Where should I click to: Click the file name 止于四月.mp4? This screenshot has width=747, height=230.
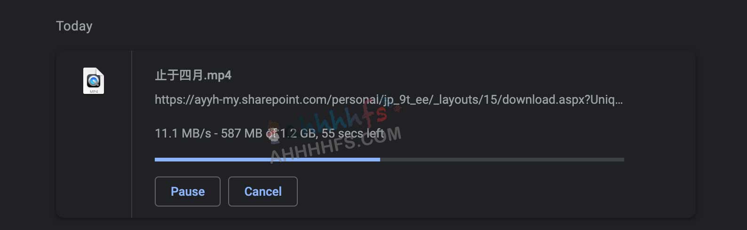(193, 76)
